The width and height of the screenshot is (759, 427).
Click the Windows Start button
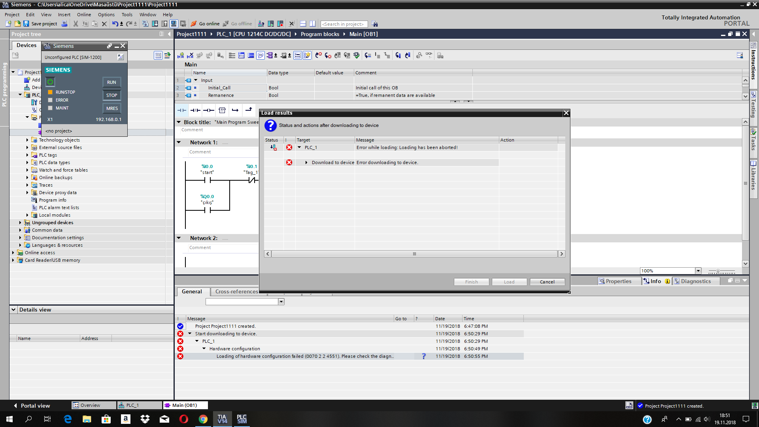[x=9, y=419]
